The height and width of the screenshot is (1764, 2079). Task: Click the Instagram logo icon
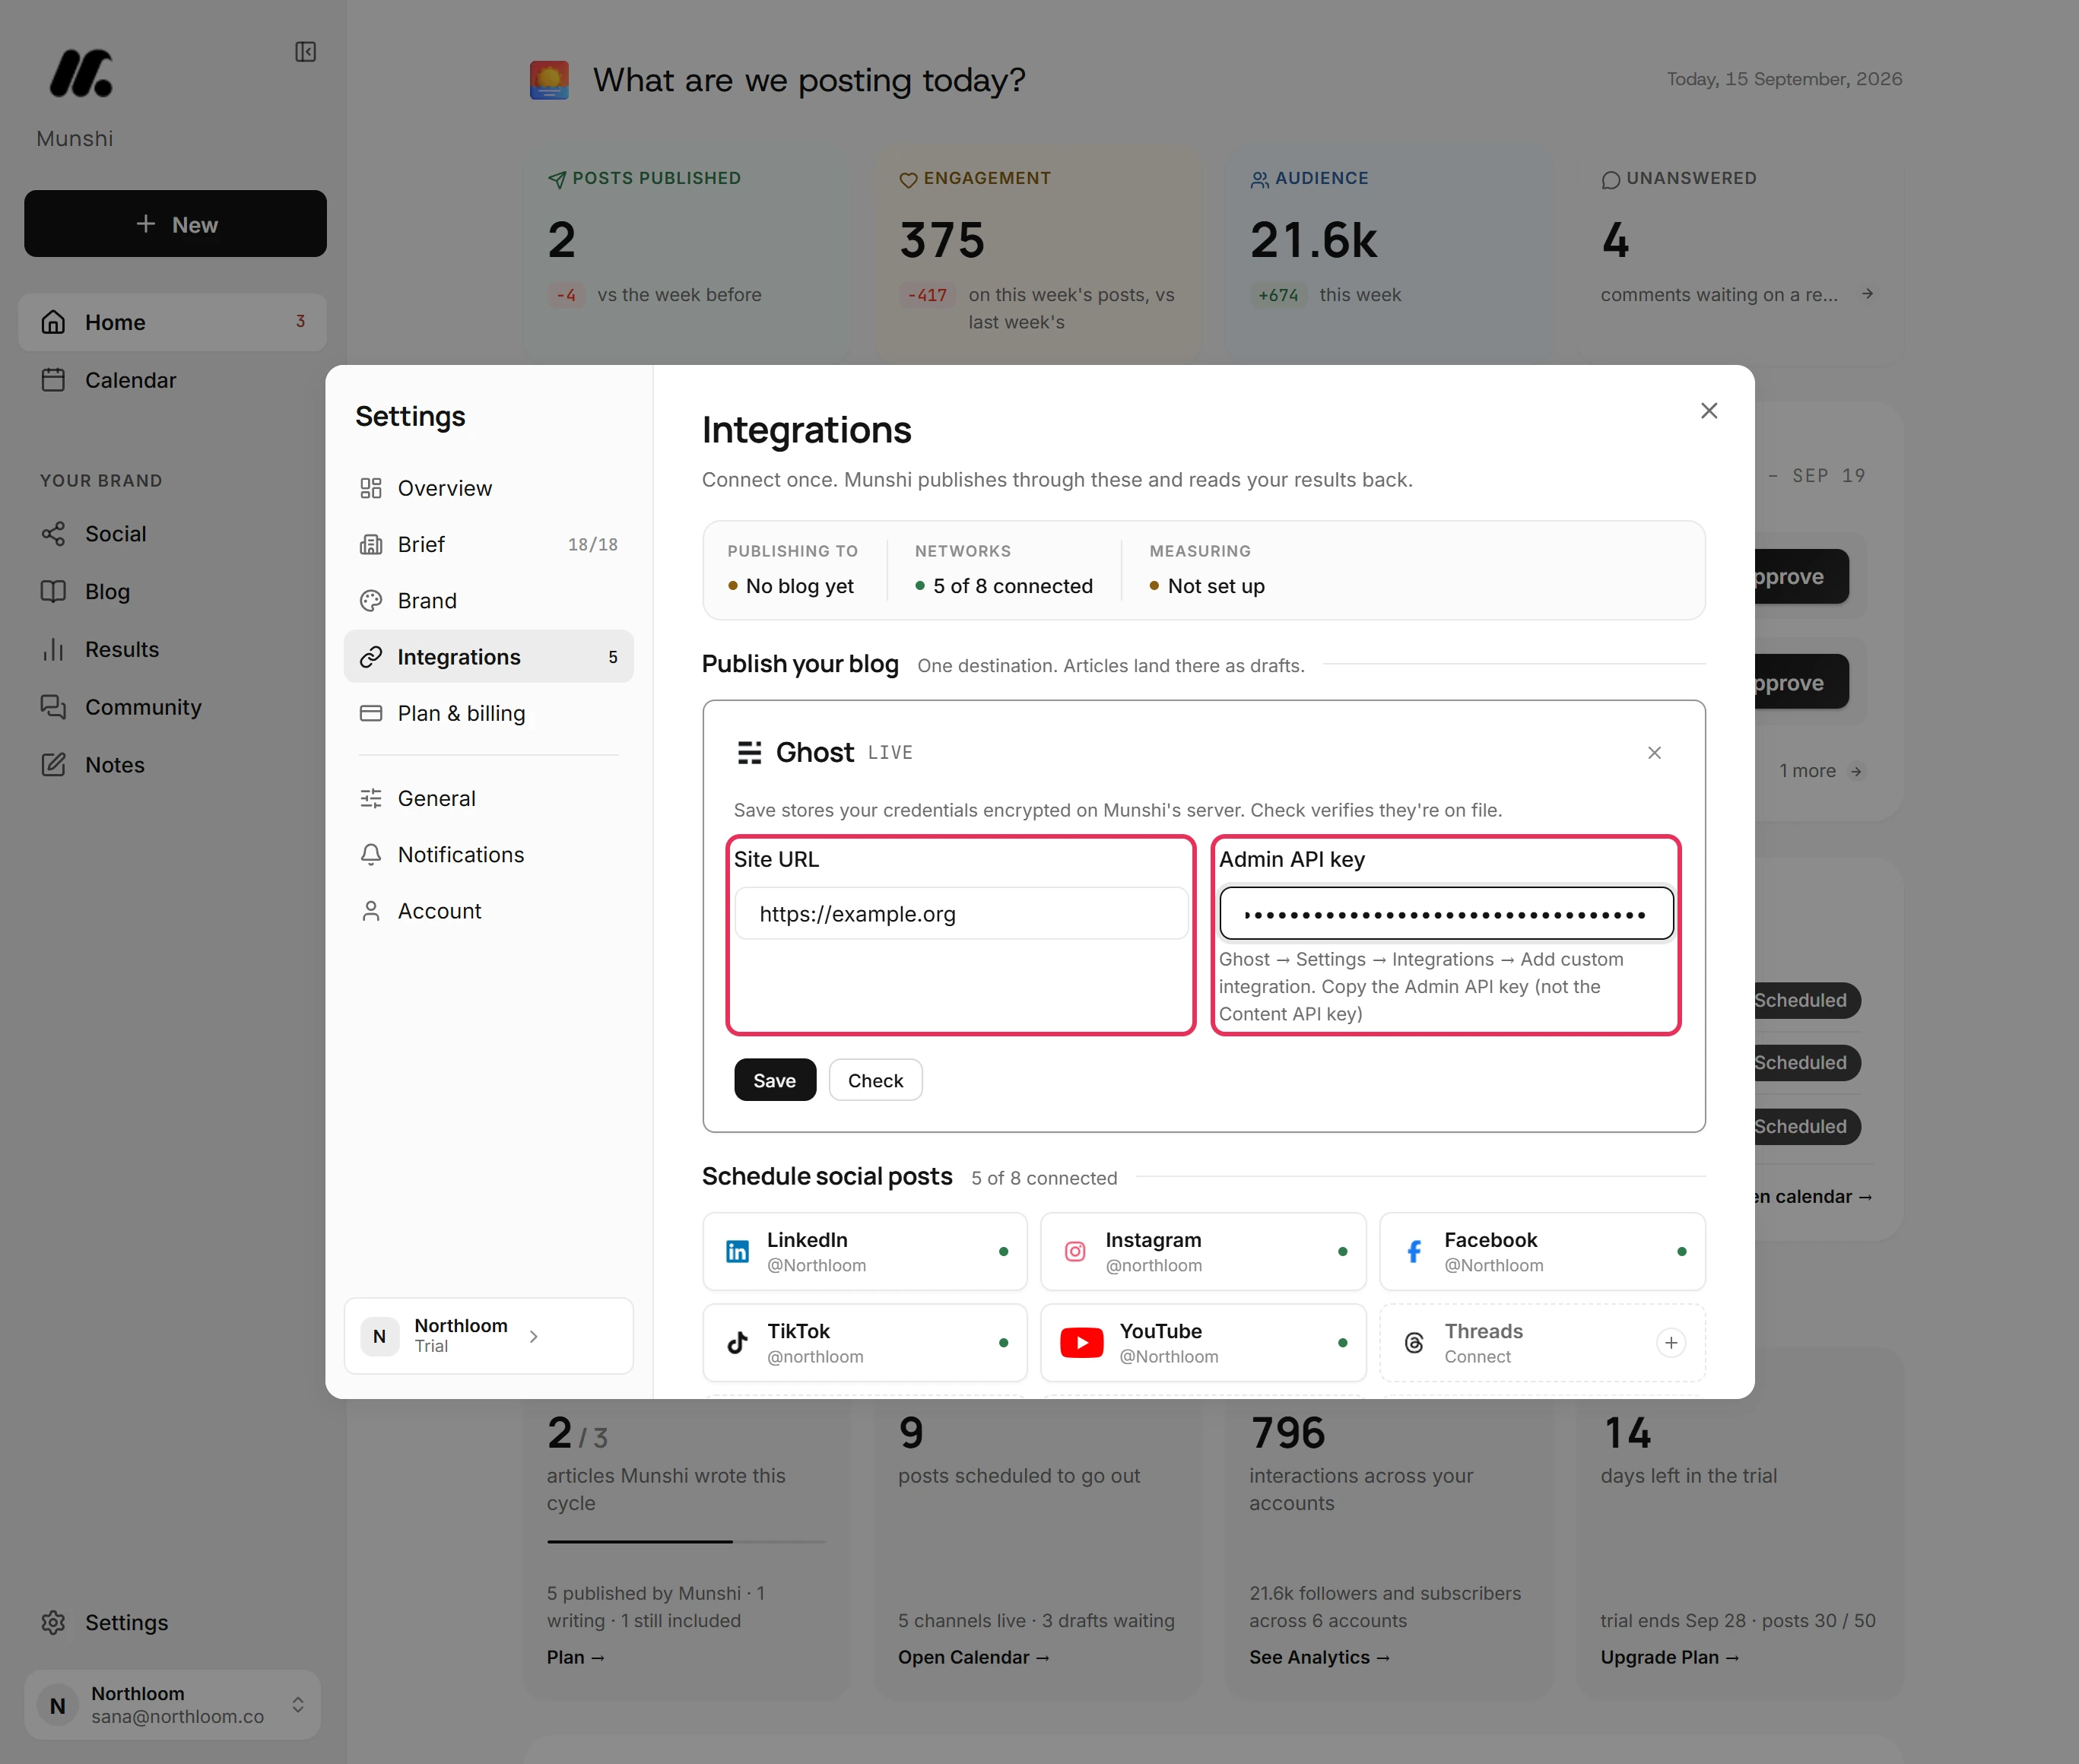(x=1075, y=1252)
